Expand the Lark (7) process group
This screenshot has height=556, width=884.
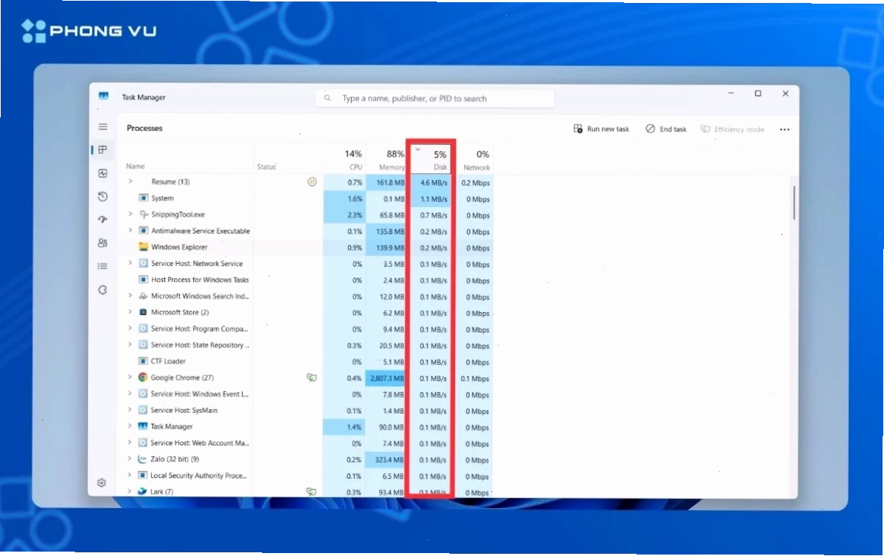click(x=130, y=491)
